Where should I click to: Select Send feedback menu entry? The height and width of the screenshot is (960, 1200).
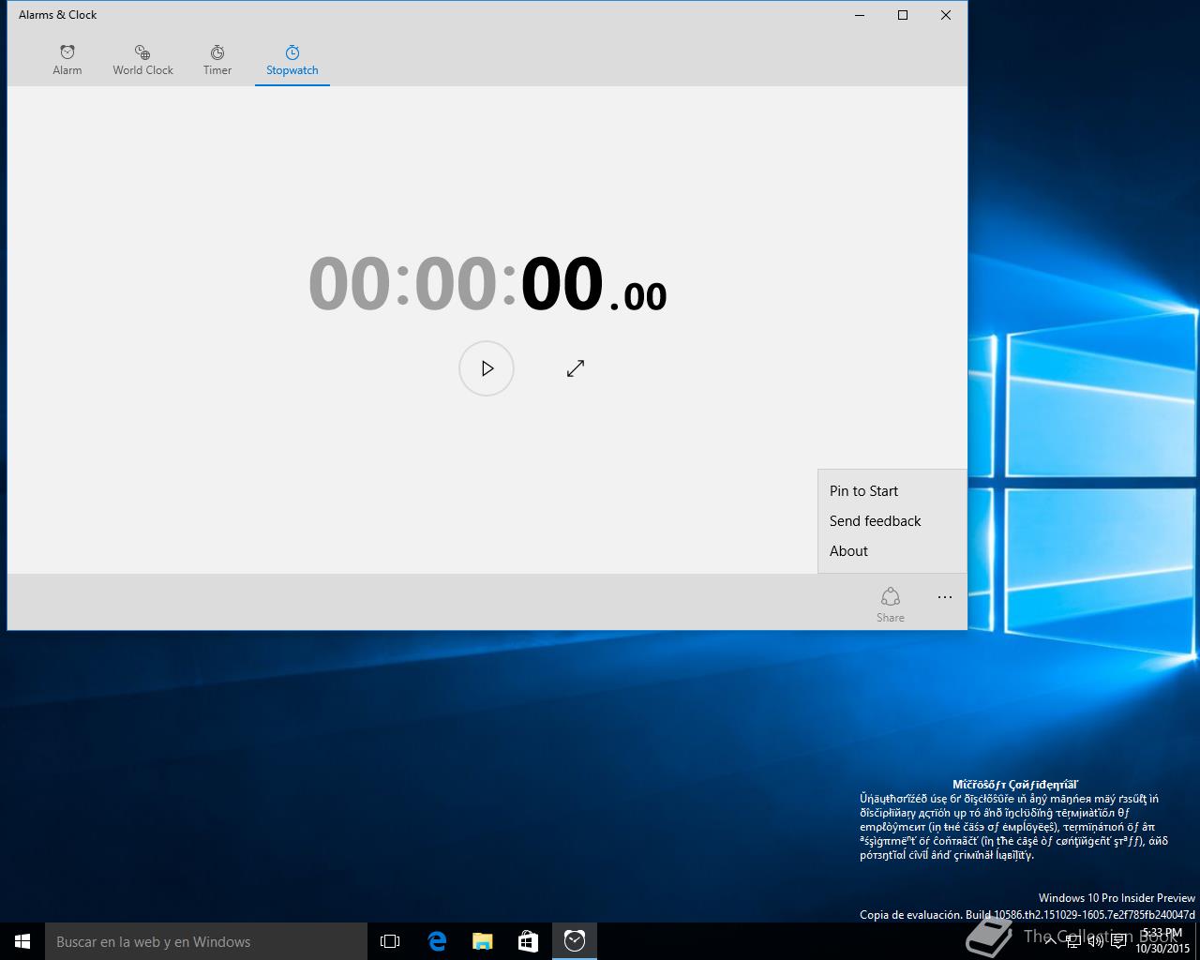892,521
